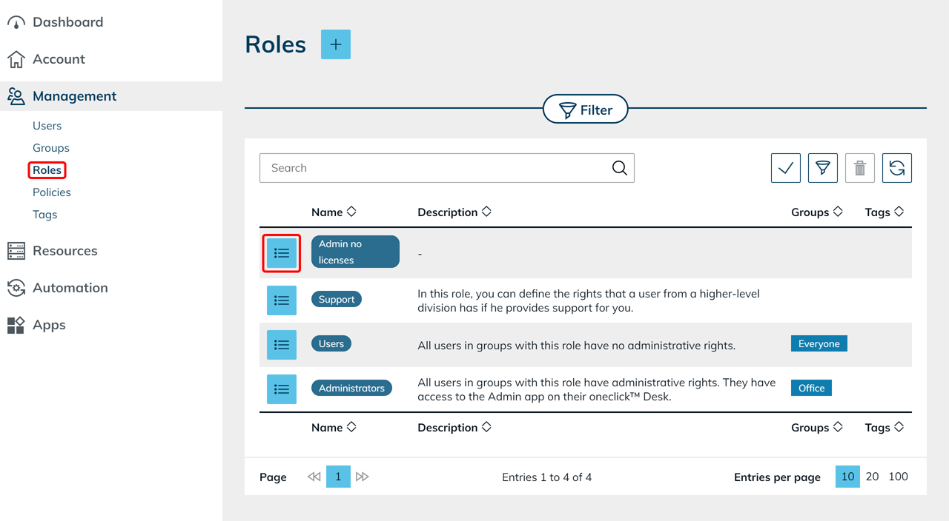This screenshot has width=949, height=521.
Task: Open the list menu for Support role
Action: 282,300
